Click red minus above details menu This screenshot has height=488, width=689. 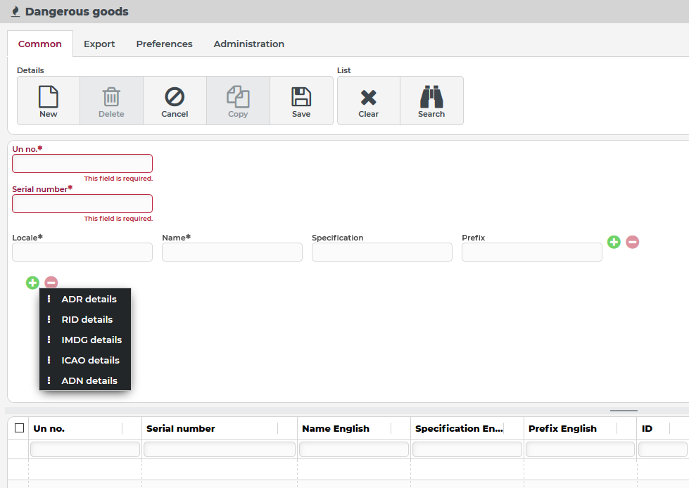coord(51,283)
